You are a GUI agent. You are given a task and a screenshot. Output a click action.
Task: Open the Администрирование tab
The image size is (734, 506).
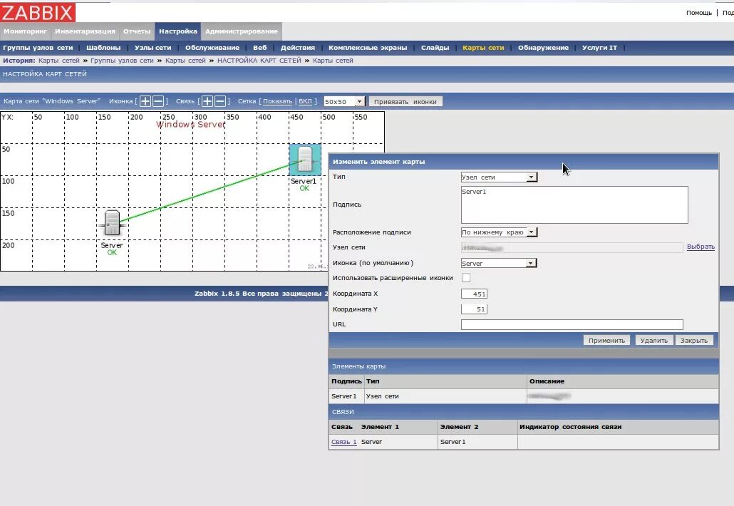click(x=242, y=31)
